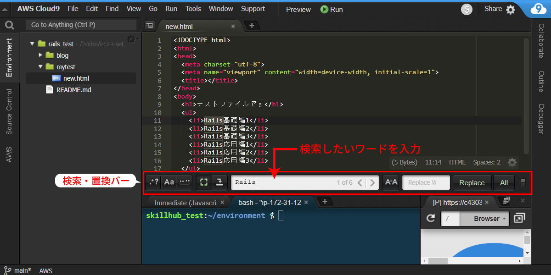The width and height of the screenshot is (551, 275).
Task: Open Cloud9 preferences gear at top right
Action: [x=511, y=9]
